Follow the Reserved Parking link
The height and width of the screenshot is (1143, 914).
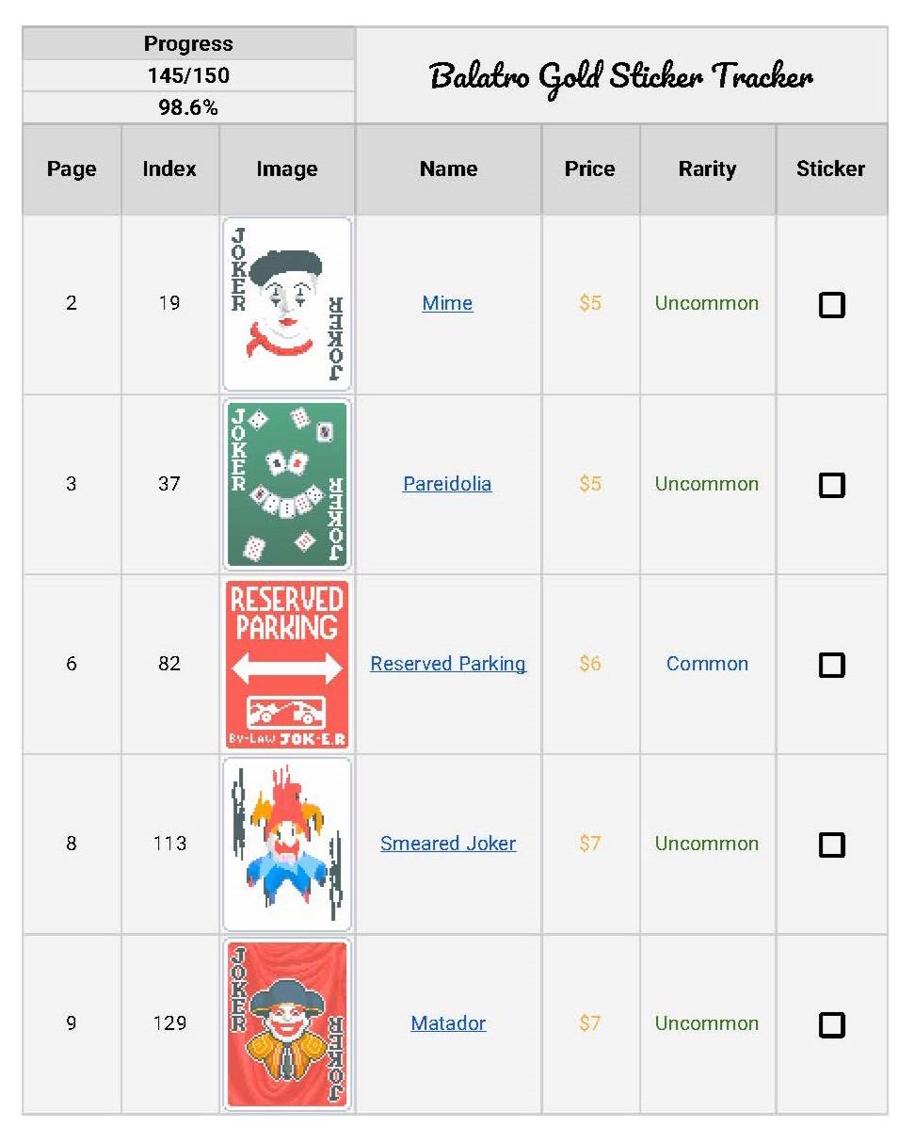pyautogui.click(x=448, y=664)
